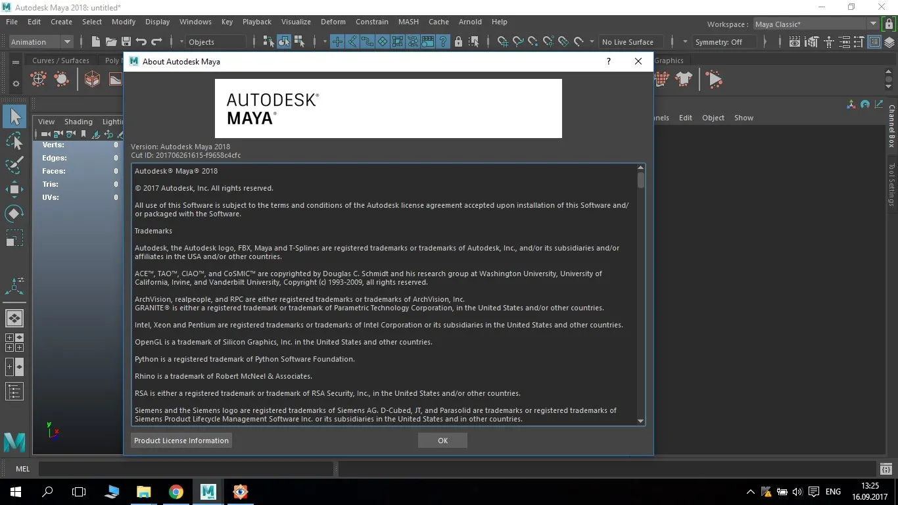Image resolution: width=898 pixels, height=505 pixels.
Task: Select the Lasso tool in the toolbox
Action: click(x=14, y=141)
